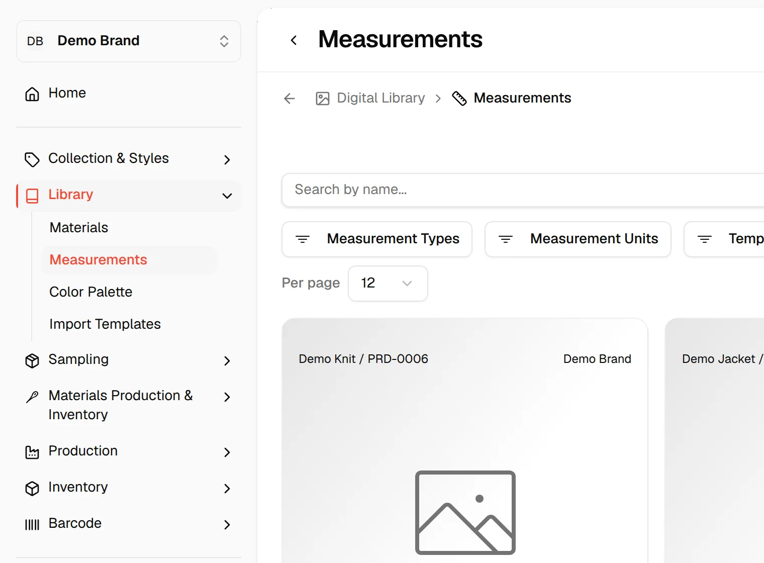Click the Library book icon
Image resolution: width=764 pixels, height=563 pixels.
(32, 196)
